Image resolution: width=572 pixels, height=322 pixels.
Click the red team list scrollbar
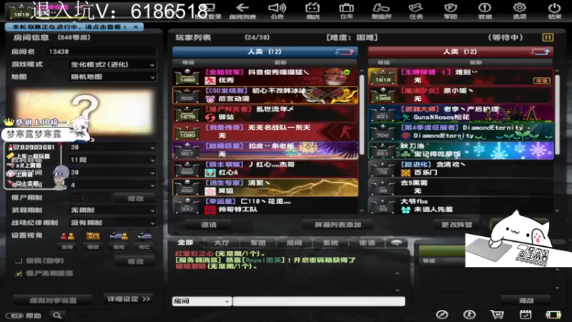(x=558, y=115)
